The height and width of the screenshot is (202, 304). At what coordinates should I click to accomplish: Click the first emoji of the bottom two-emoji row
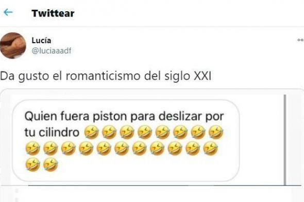33,164
